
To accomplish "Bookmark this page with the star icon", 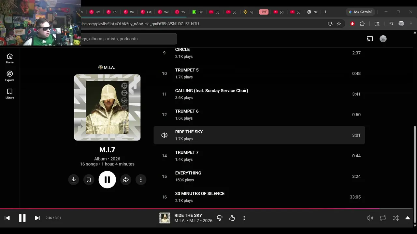I will pos(339,24).
